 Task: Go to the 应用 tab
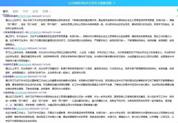pos(35,11)
